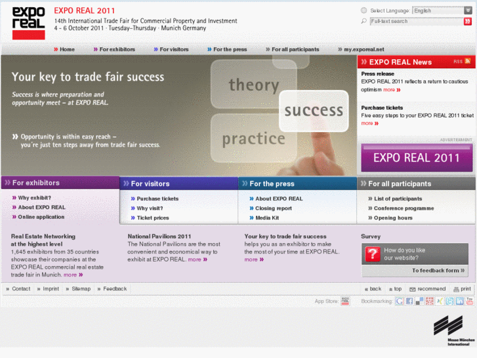
Task: Open the grey For all participants header
Action: tap(416, 183)
